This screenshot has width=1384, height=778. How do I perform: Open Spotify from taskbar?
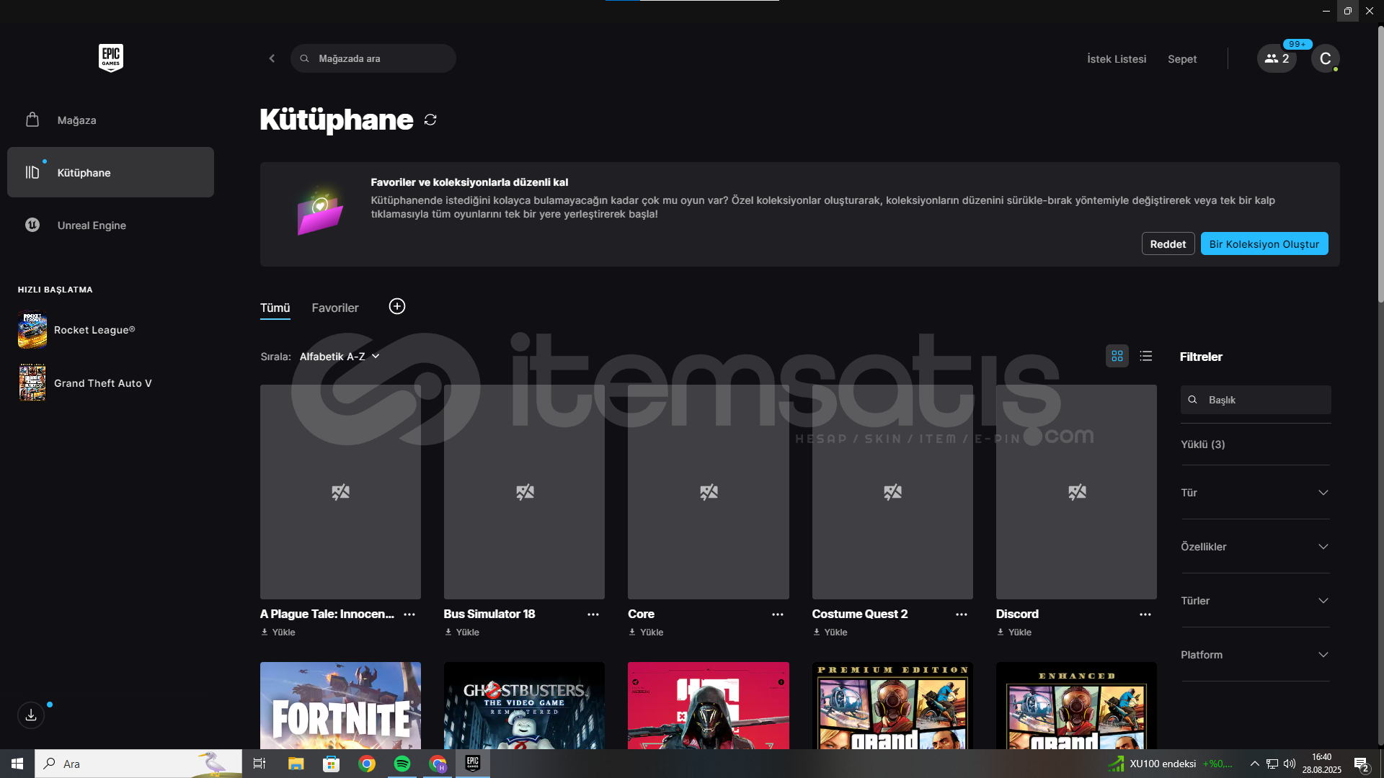pos(402,764)
